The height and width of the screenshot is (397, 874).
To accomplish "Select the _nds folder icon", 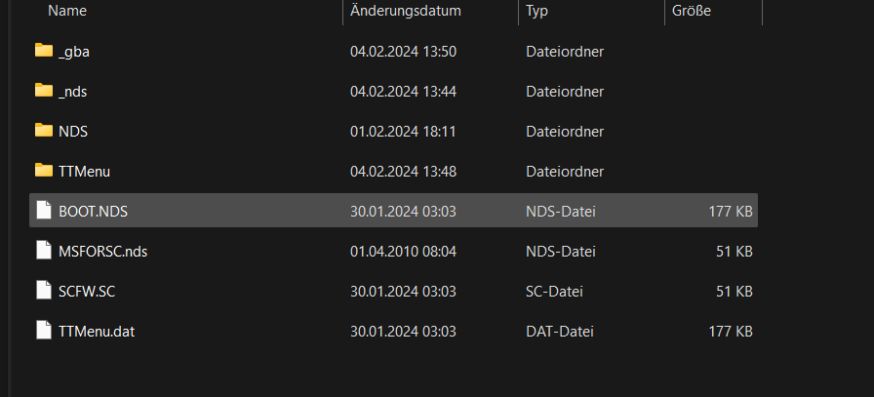I will (44, 91).
